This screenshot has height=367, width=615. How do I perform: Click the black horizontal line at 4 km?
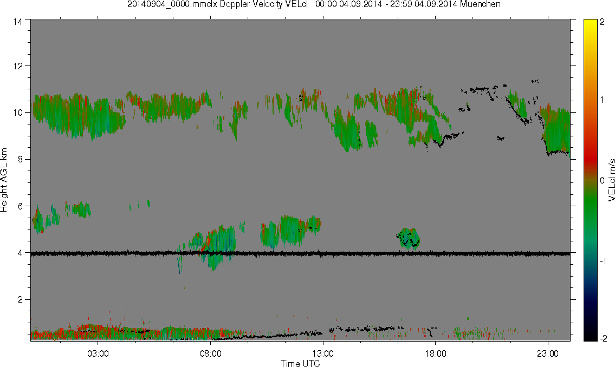tap(300, 254)
